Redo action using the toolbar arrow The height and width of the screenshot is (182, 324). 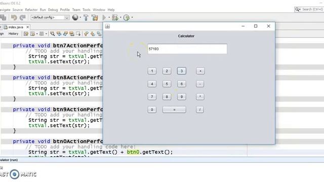click(x=22, y=18)
